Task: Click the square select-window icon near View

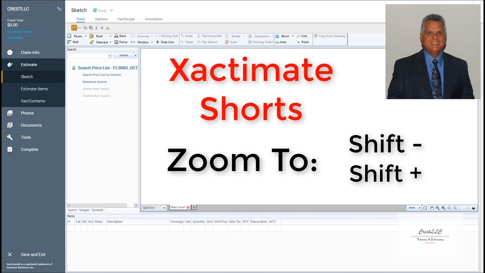Action: (425, 208)
